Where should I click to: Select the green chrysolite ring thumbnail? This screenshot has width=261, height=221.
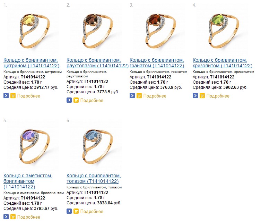[220, 29]
